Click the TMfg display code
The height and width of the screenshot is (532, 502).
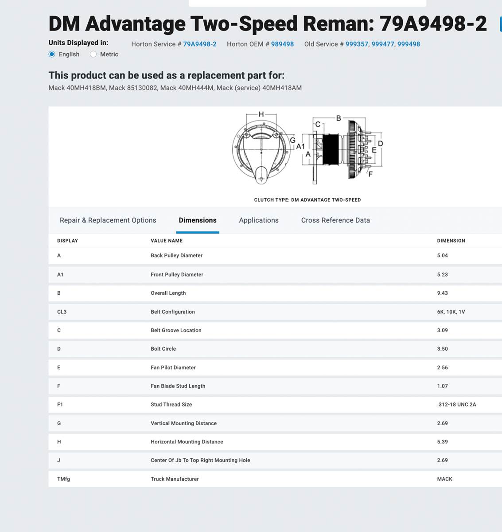coord(63,479)
